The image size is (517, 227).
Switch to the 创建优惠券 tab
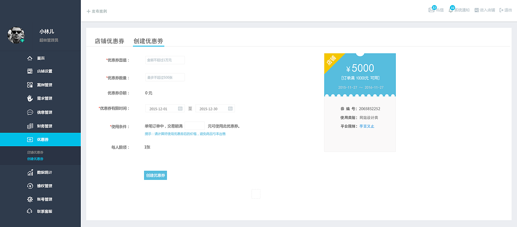click(x=148, y=41)
